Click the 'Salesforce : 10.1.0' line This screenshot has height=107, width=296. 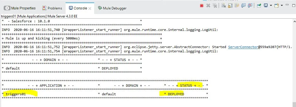29,21
